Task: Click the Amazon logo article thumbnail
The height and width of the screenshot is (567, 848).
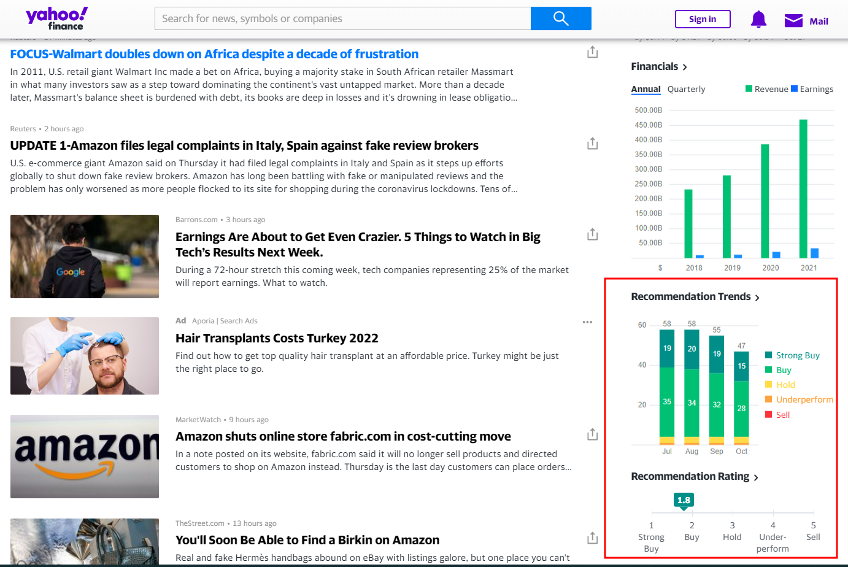Action: (x=85, y=457)
